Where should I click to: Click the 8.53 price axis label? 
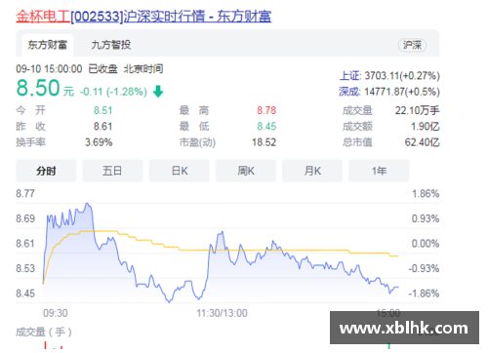pos(25,268)
